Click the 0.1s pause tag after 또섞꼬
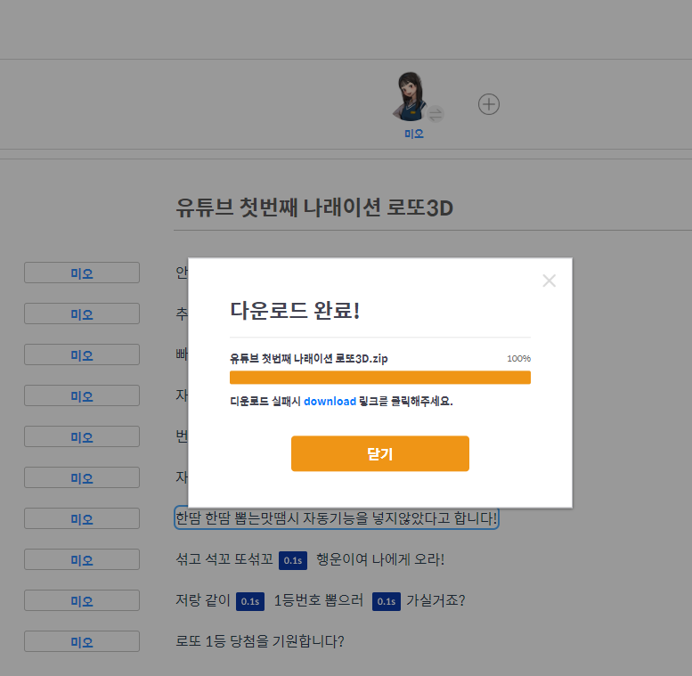This screenshot has height=676, width=692. [x=293, y=561]
